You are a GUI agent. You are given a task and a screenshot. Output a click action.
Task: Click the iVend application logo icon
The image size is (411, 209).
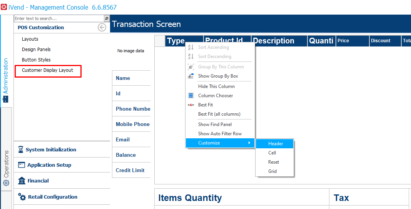click(x=4, y=7)
